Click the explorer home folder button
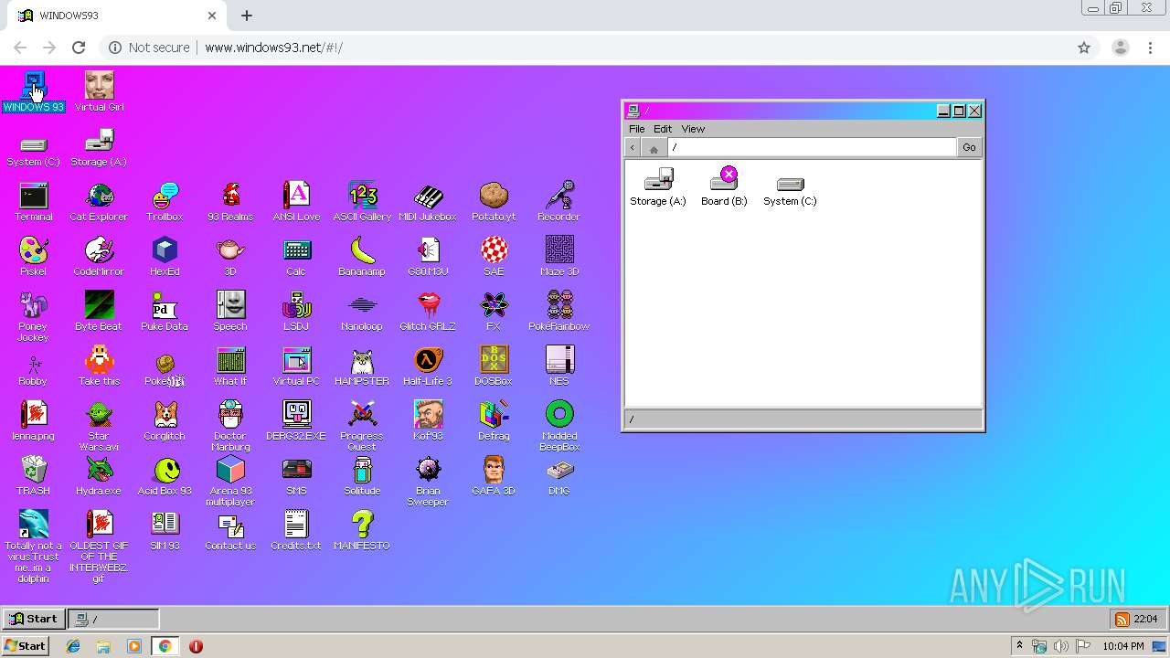 [654, 148]
